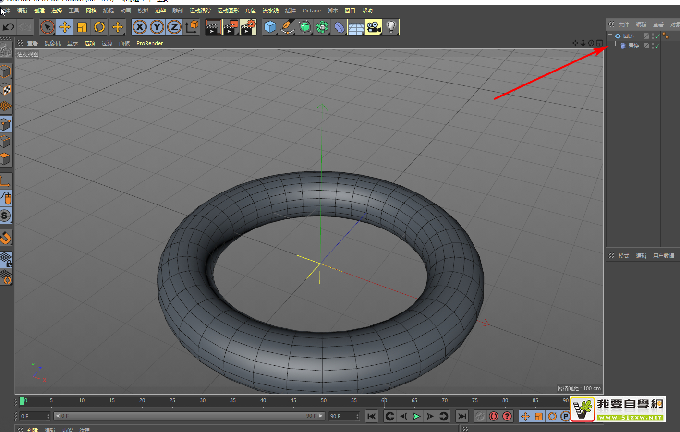Open viewport ProRender menu

[149, 43]
